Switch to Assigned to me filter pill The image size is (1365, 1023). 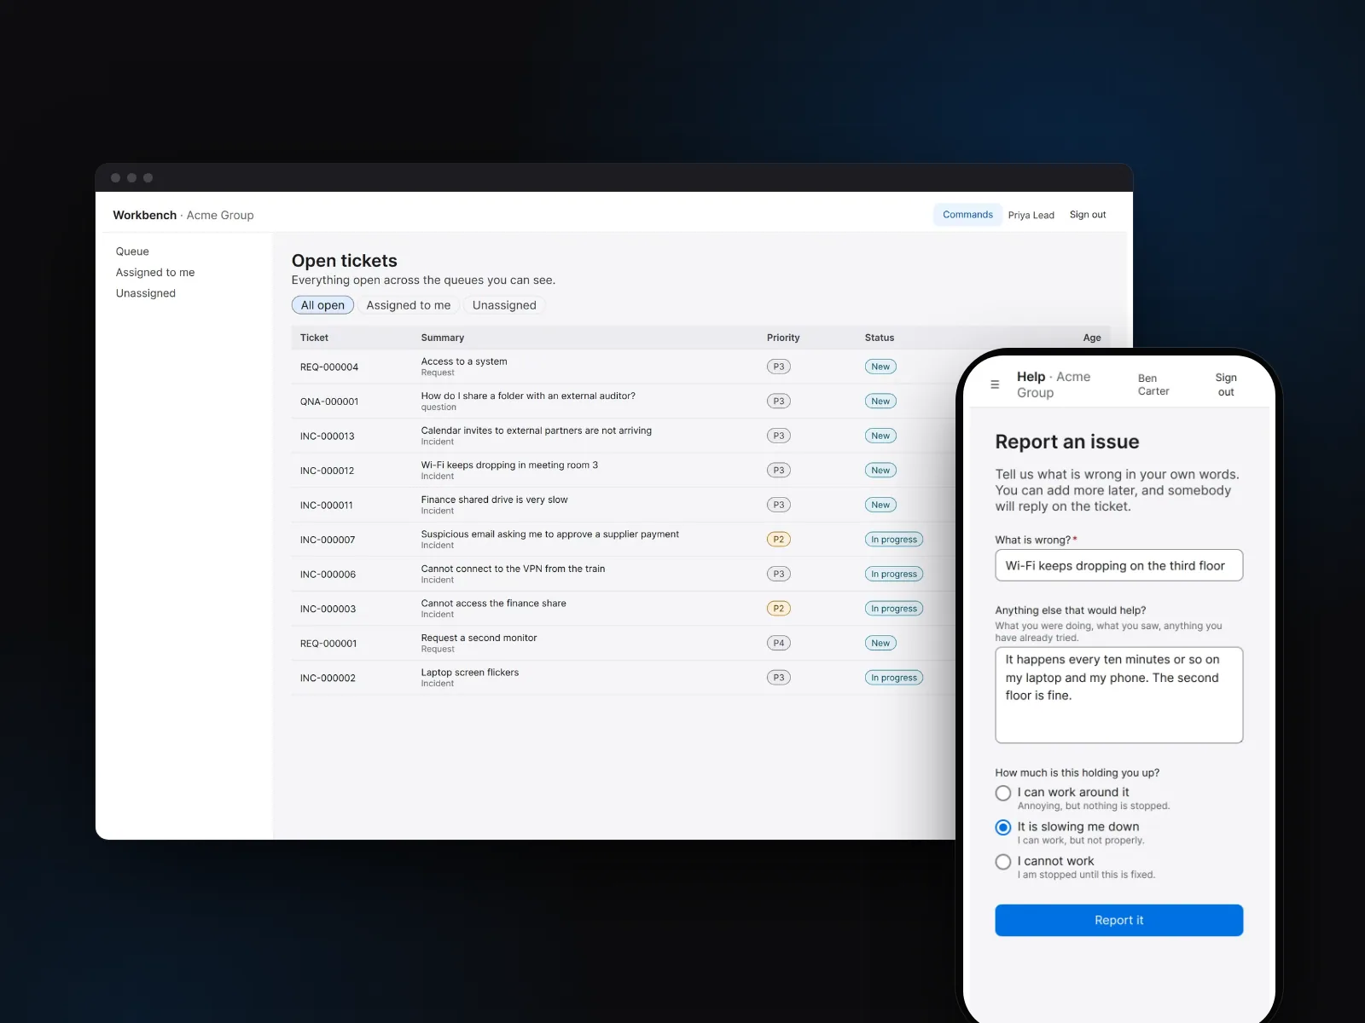pos(409,305)
